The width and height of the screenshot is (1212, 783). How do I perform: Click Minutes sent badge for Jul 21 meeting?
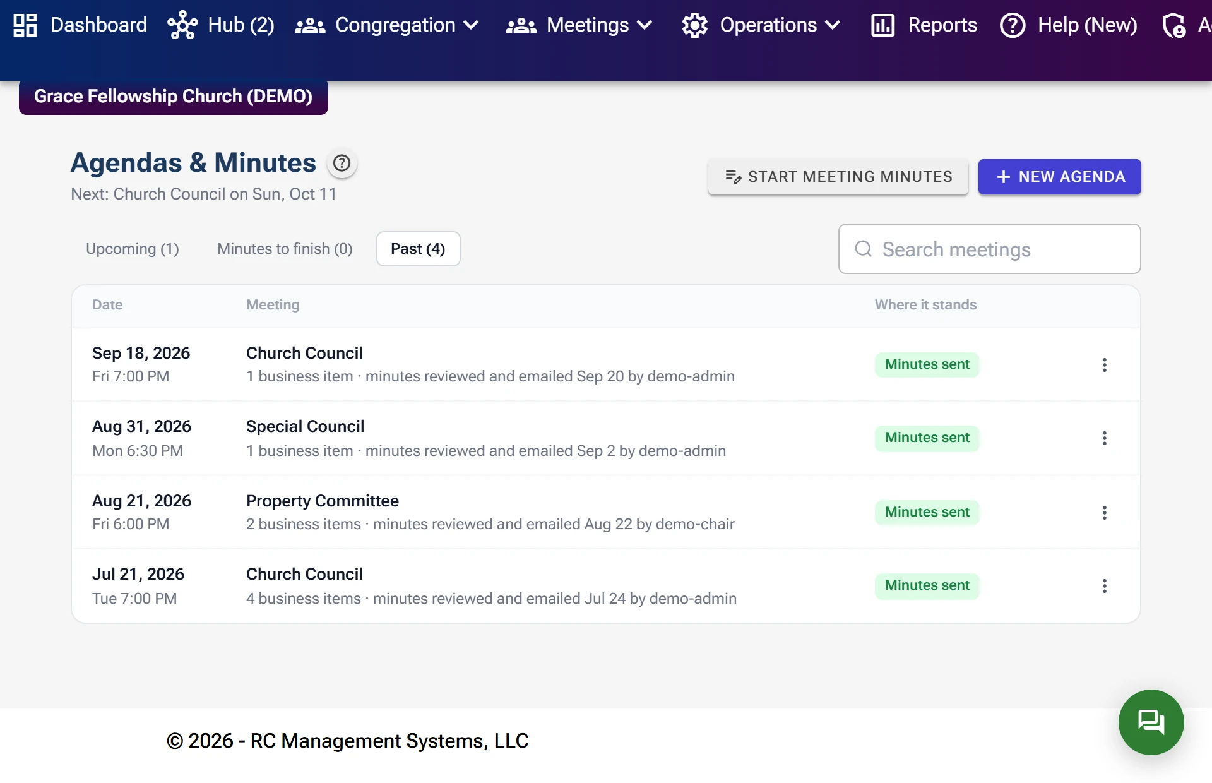tap(927, 585)
